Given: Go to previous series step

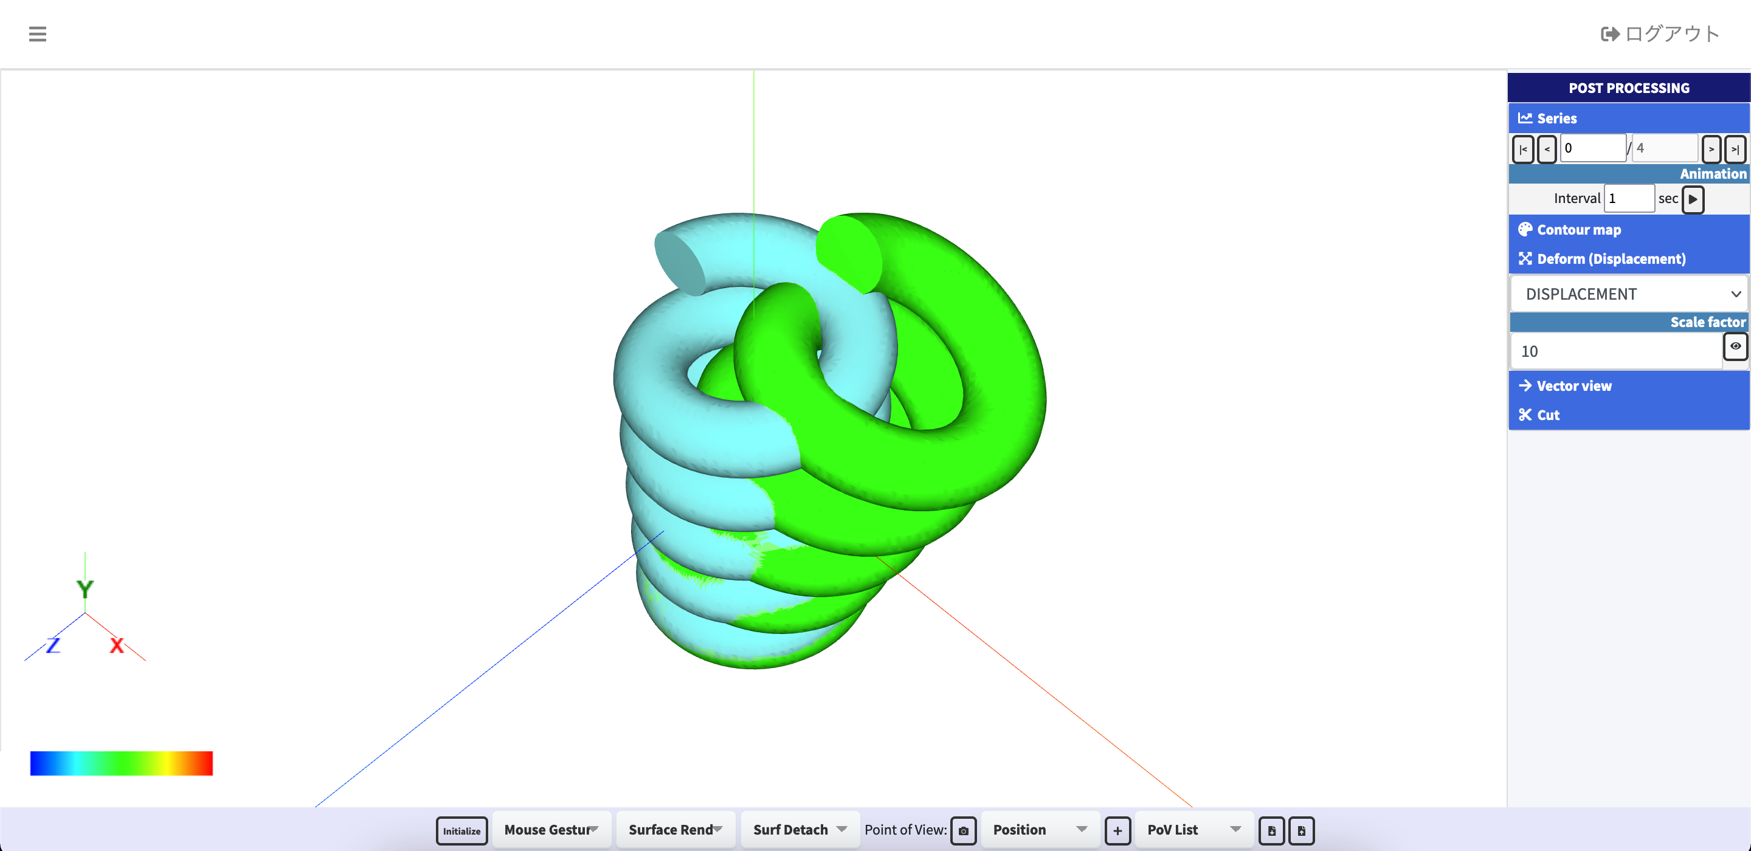Looking at the screenshot, I should click(x=1546, y=149).
